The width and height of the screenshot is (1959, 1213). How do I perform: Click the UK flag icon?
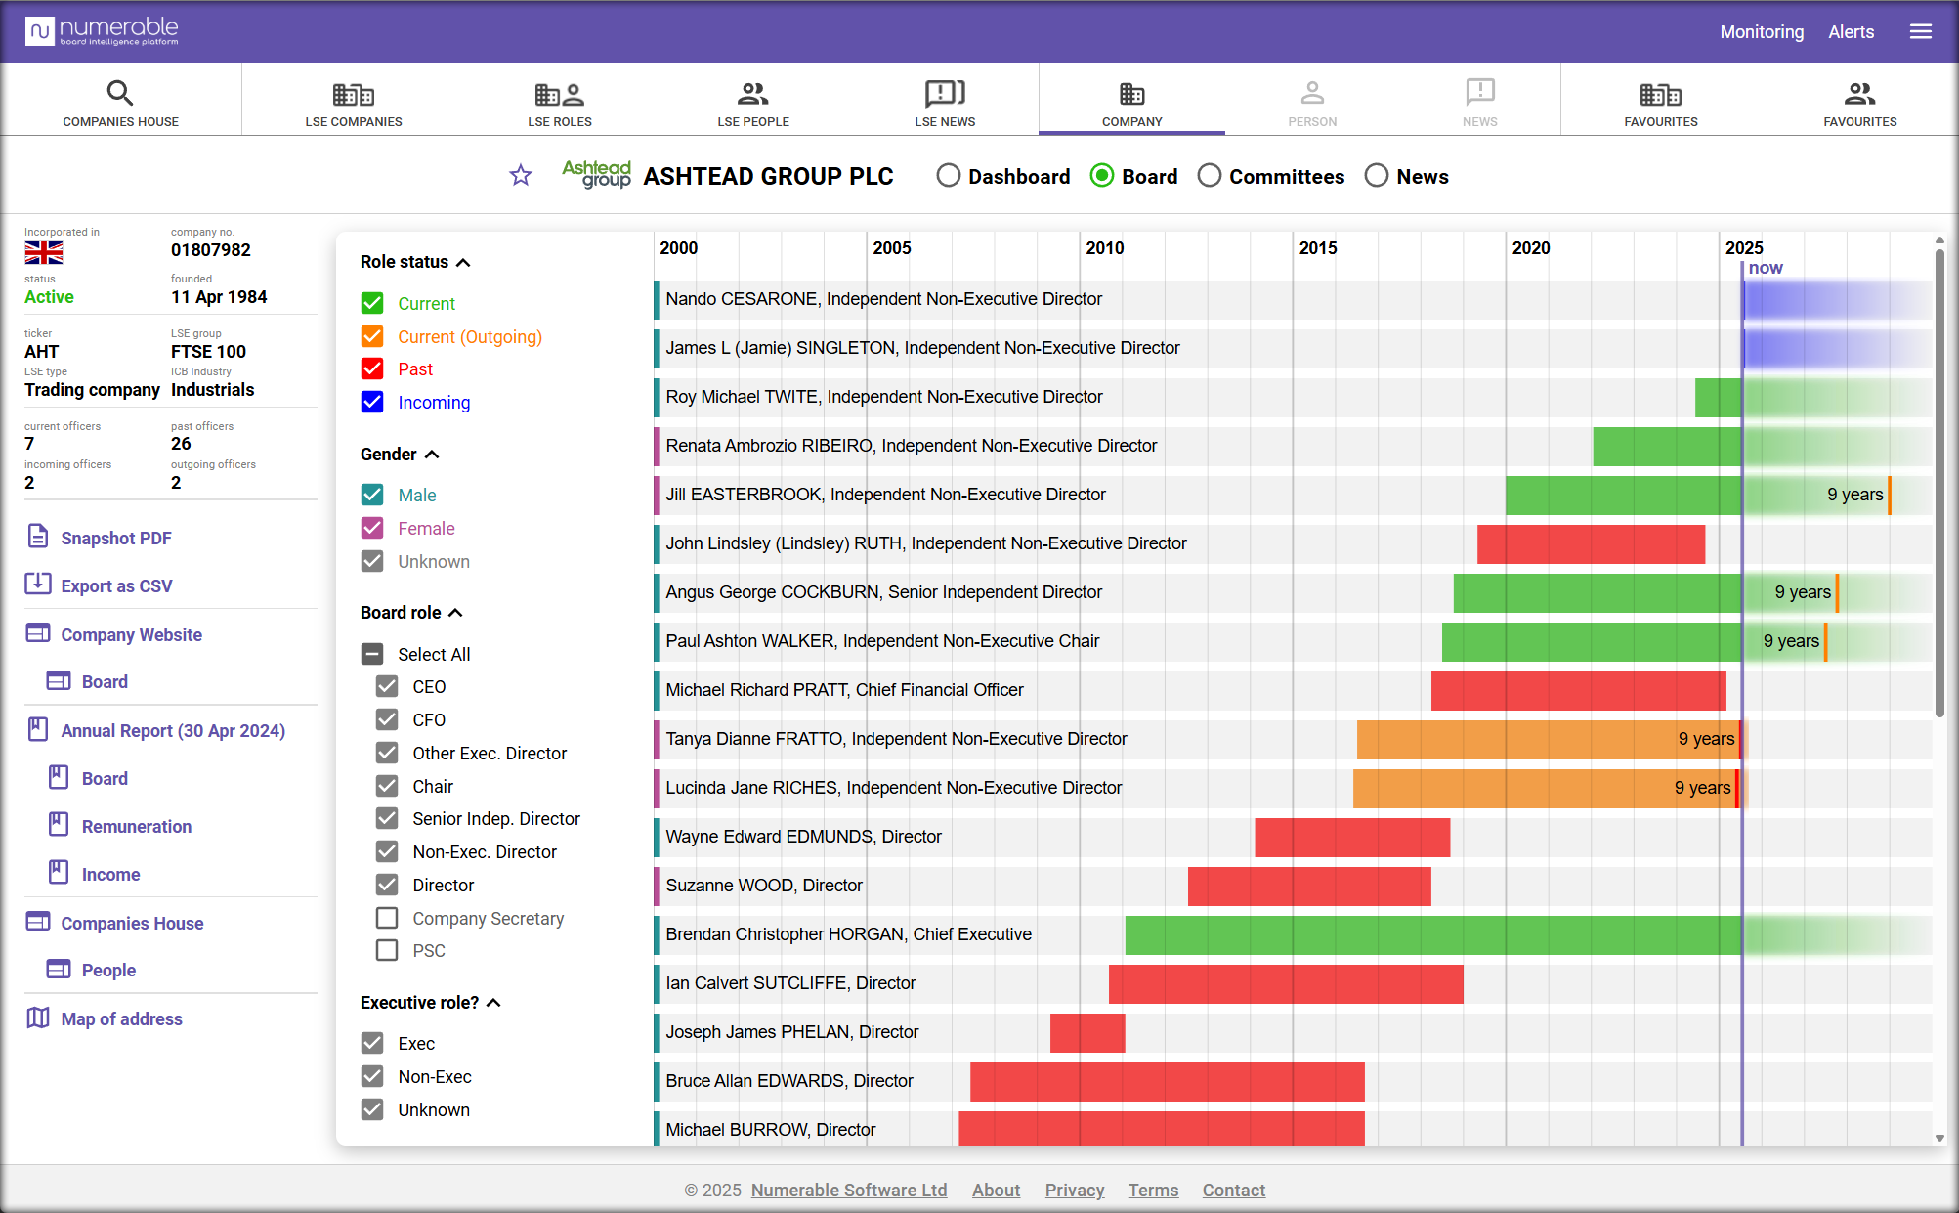44,253
